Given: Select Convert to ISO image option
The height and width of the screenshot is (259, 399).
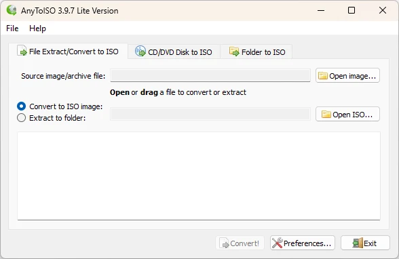Looking at the screenshot, I should (22, 106).
